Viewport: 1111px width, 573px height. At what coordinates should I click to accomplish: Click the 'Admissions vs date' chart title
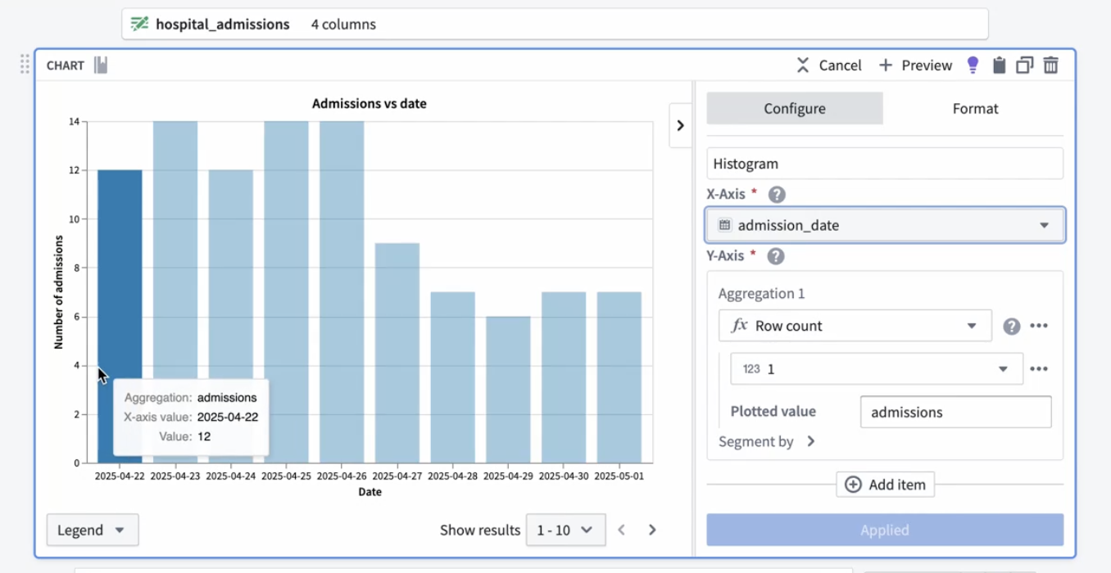point(370,104)
